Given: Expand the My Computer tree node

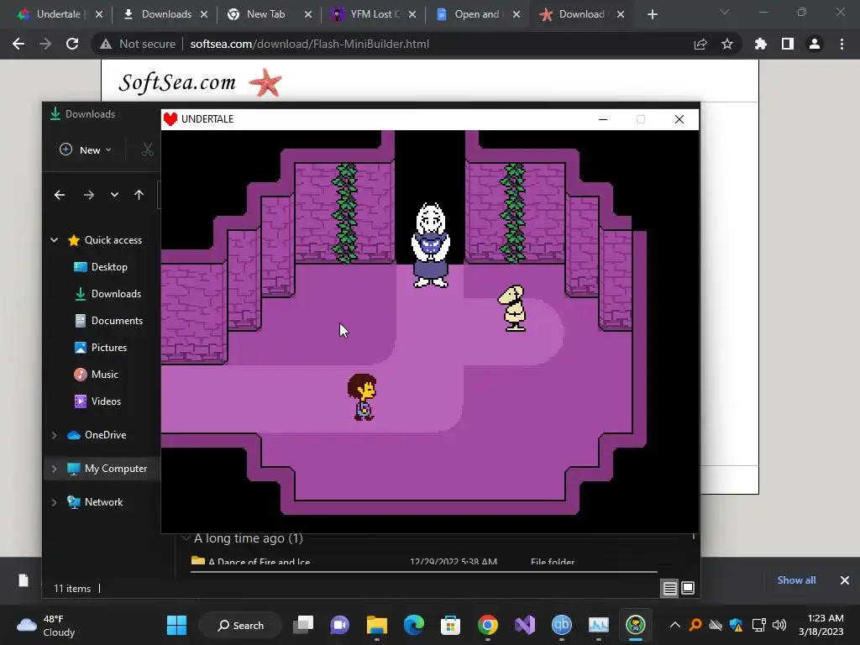Looking at the screenshot, I should click(x=55, y=469).
